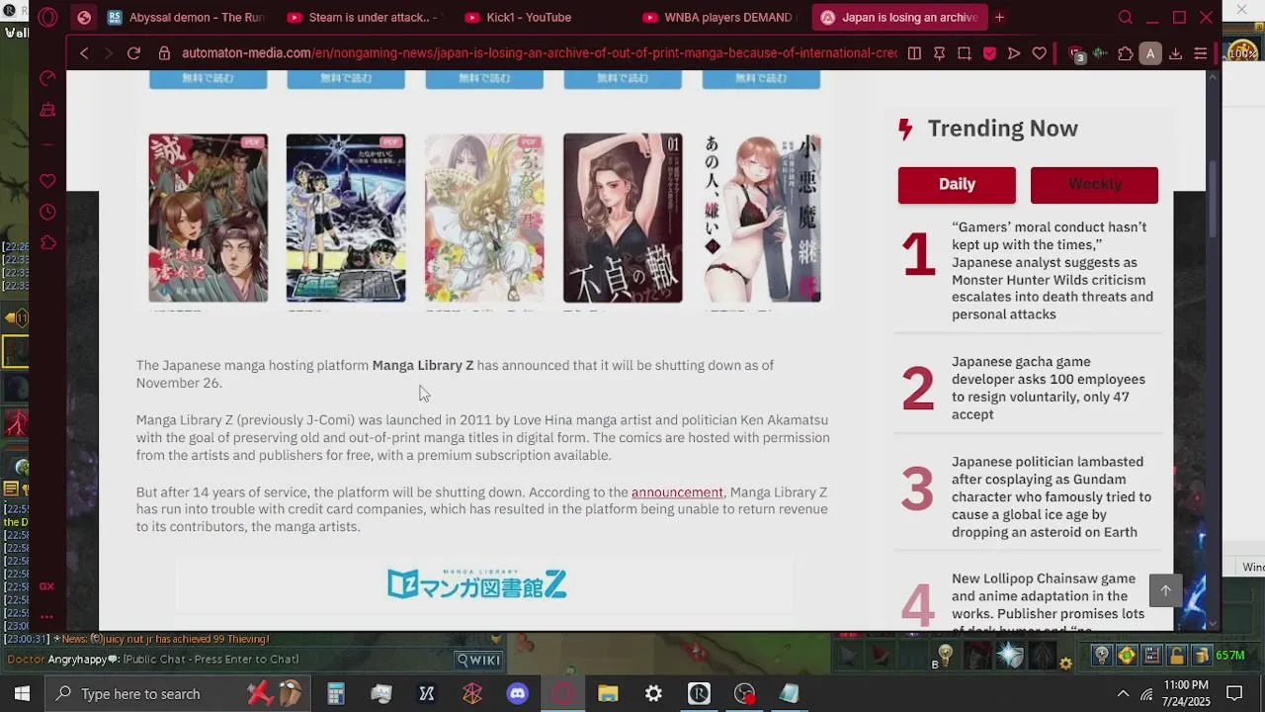Switch to Steam is under attack tab
The width and height of the screenshot is (1265, 712).
364,18
